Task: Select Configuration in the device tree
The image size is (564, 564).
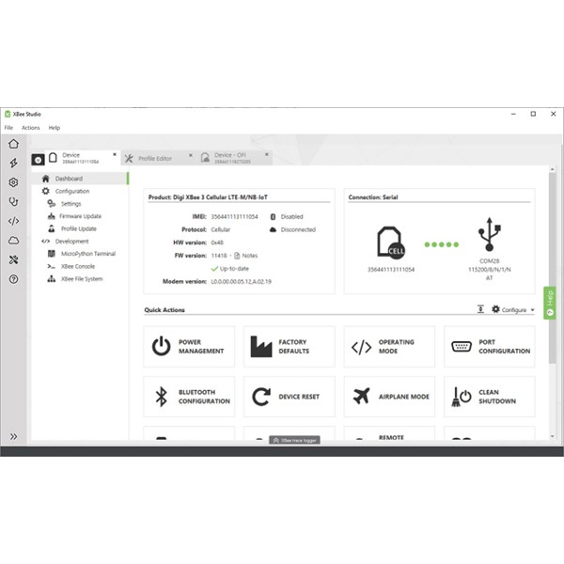Action: (x=72, y=191)
